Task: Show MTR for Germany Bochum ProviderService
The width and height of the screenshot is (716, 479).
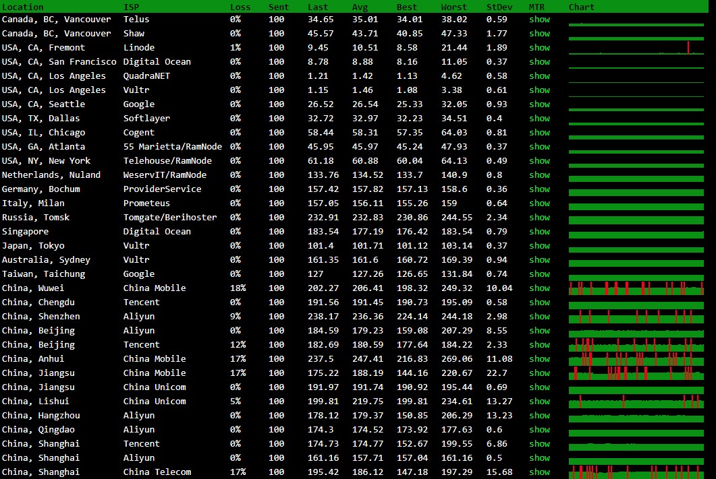Action: (x=539, y=189)
